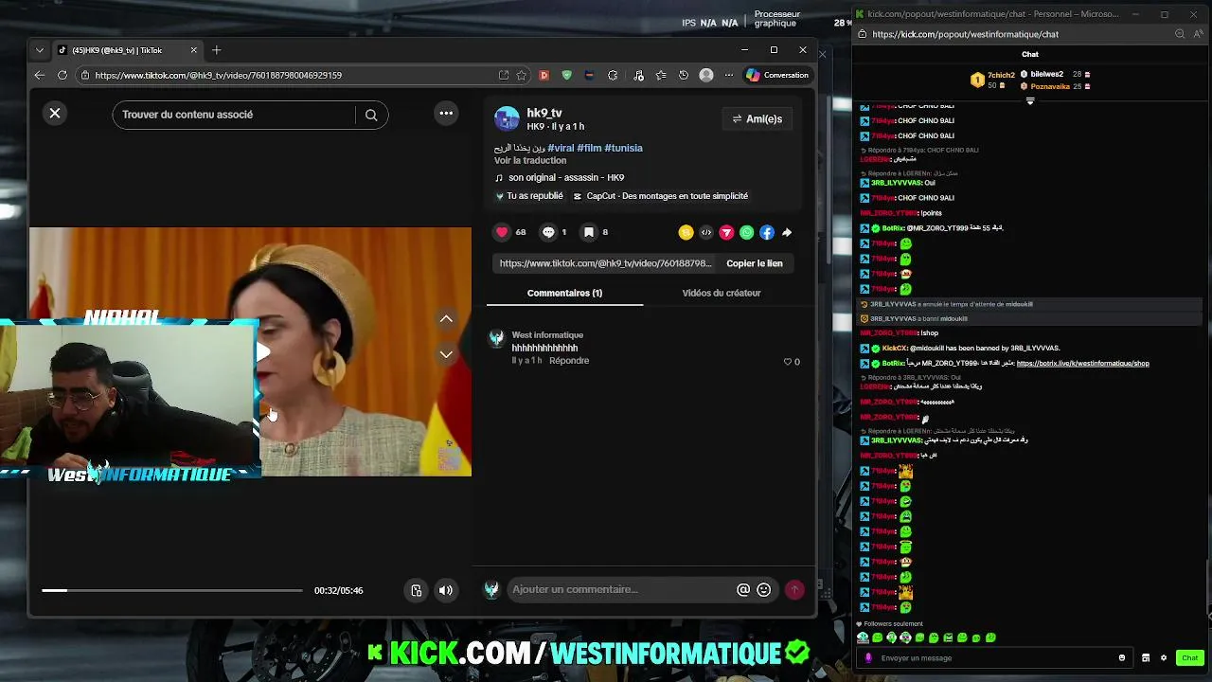Open the Copilot Conversation button
Screen dimensions: 1212x682
(777, 75)
